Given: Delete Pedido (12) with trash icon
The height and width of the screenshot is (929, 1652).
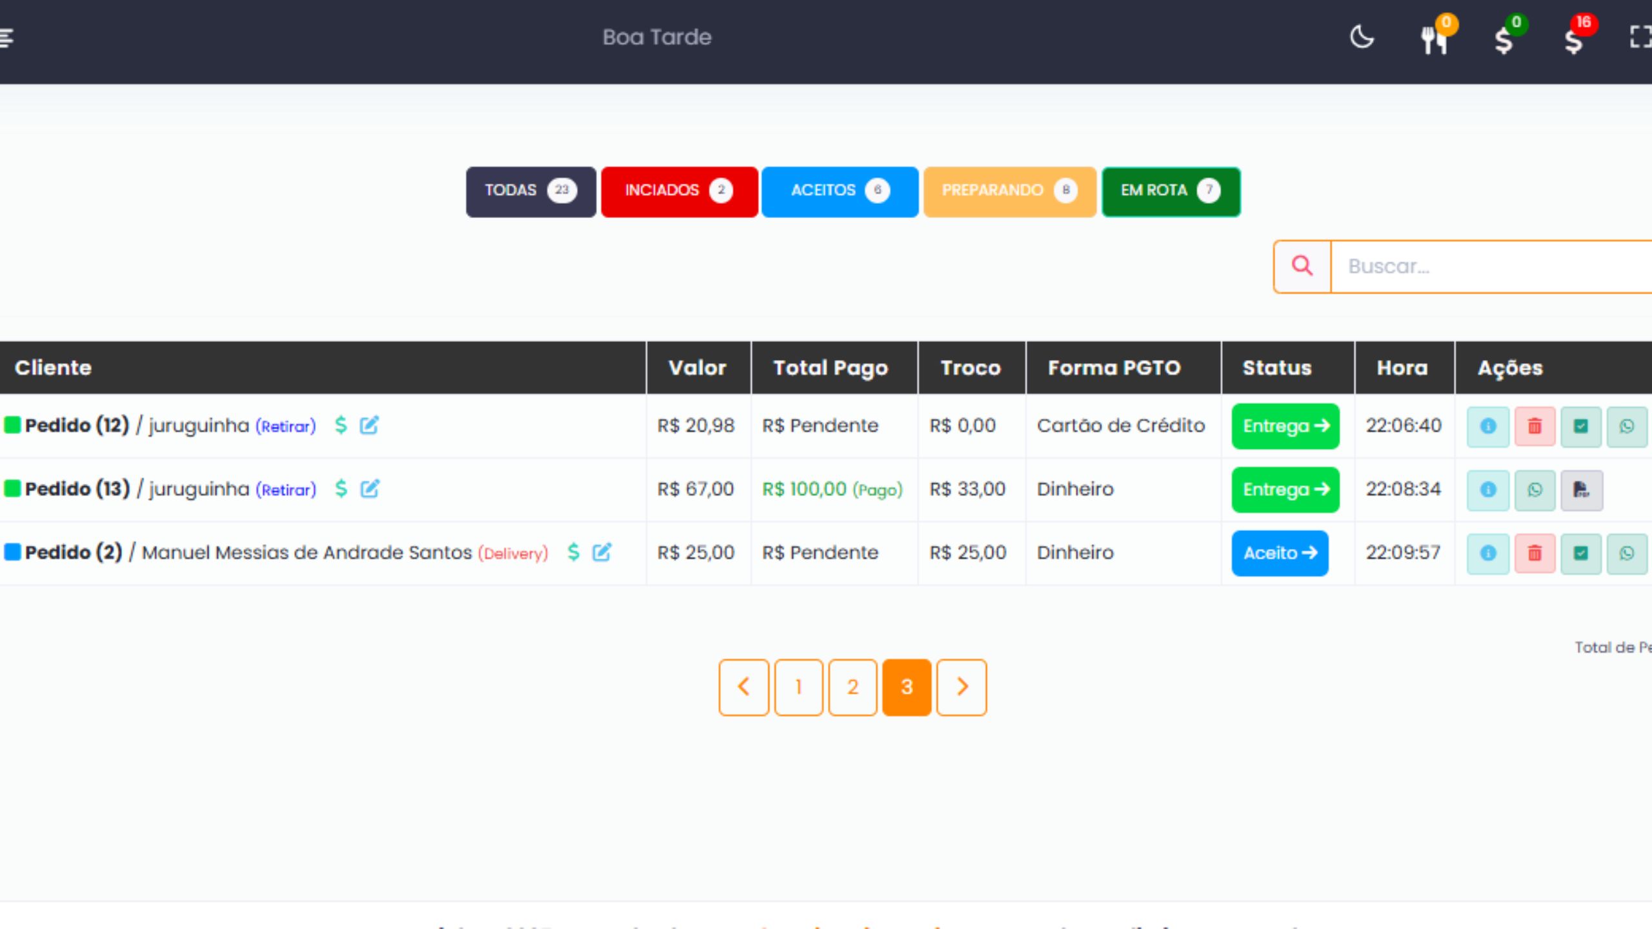Looking at the screenshot, I should coord(1535,426).
